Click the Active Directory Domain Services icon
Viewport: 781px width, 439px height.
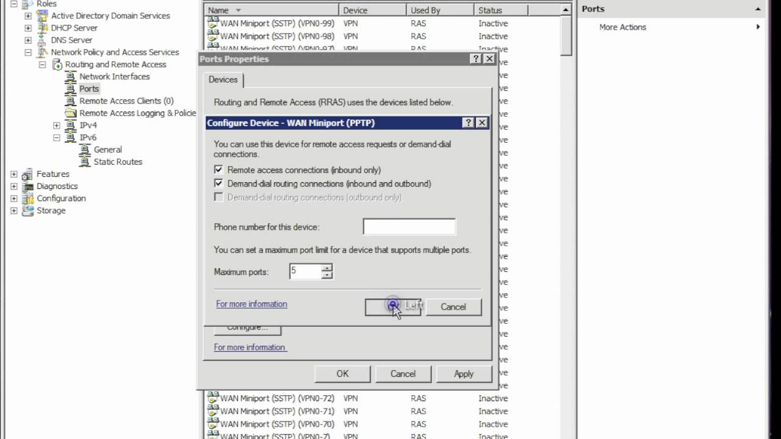point(42,16)
